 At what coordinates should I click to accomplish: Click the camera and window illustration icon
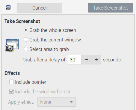point(12,45)
